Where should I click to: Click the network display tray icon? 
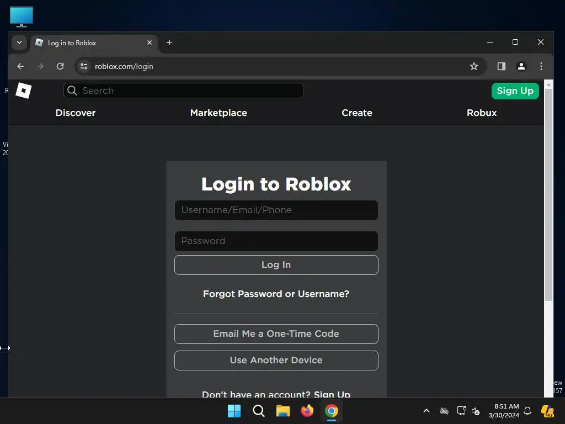pos(462,411)
